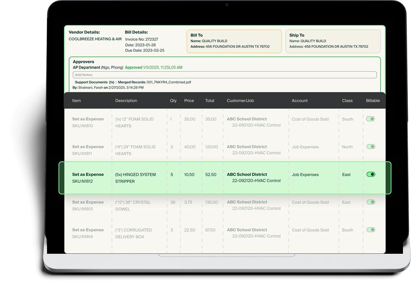Click total value '52.50'
Viewport: 411px width, 282px height.
pyautogui.click(x=211, y=175)
